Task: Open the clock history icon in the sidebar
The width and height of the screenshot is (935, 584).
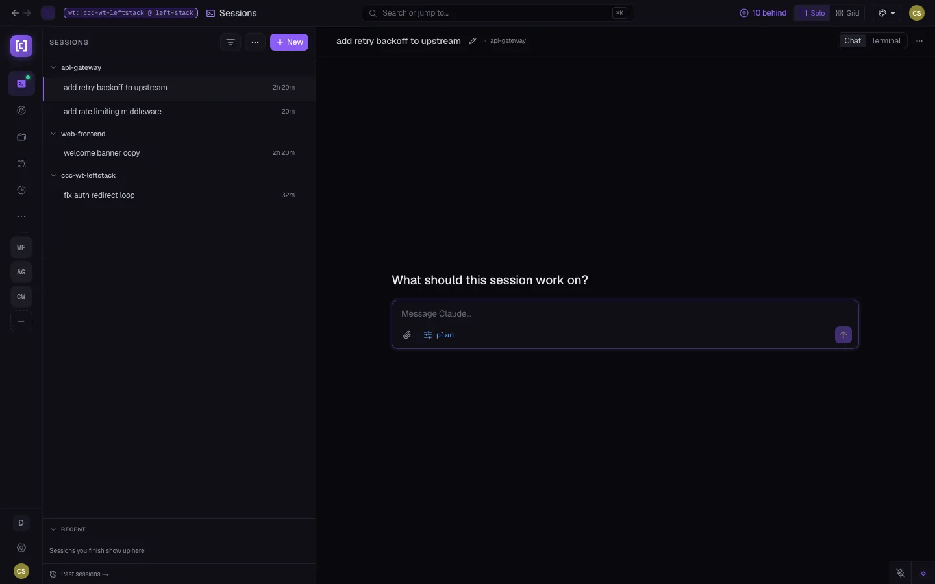Action: [21, 190]
